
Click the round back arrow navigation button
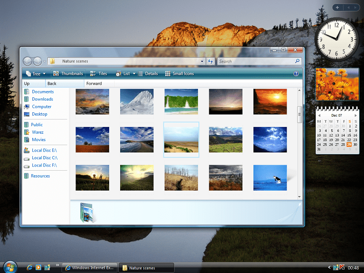tap(27, 61)
